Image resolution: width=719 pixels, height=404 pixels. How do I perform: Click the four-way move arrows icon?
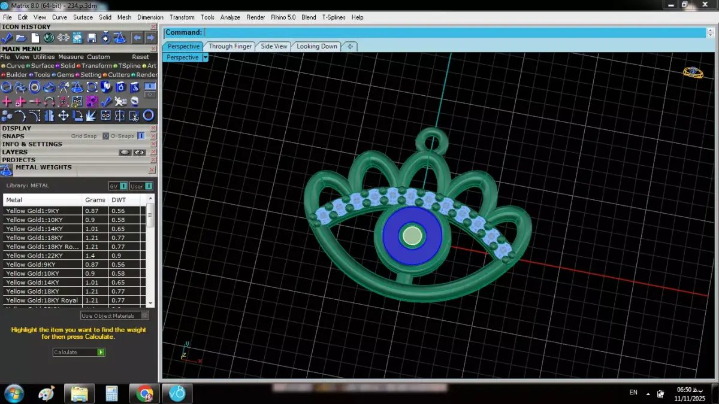click(64, 116)
